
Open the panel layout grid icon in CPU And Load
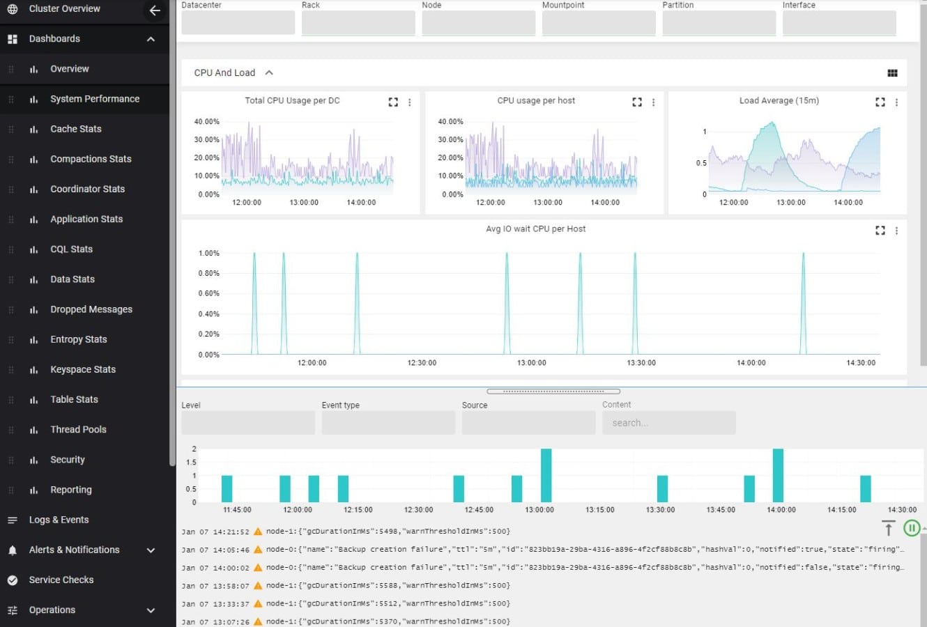(x=893, y=72)
